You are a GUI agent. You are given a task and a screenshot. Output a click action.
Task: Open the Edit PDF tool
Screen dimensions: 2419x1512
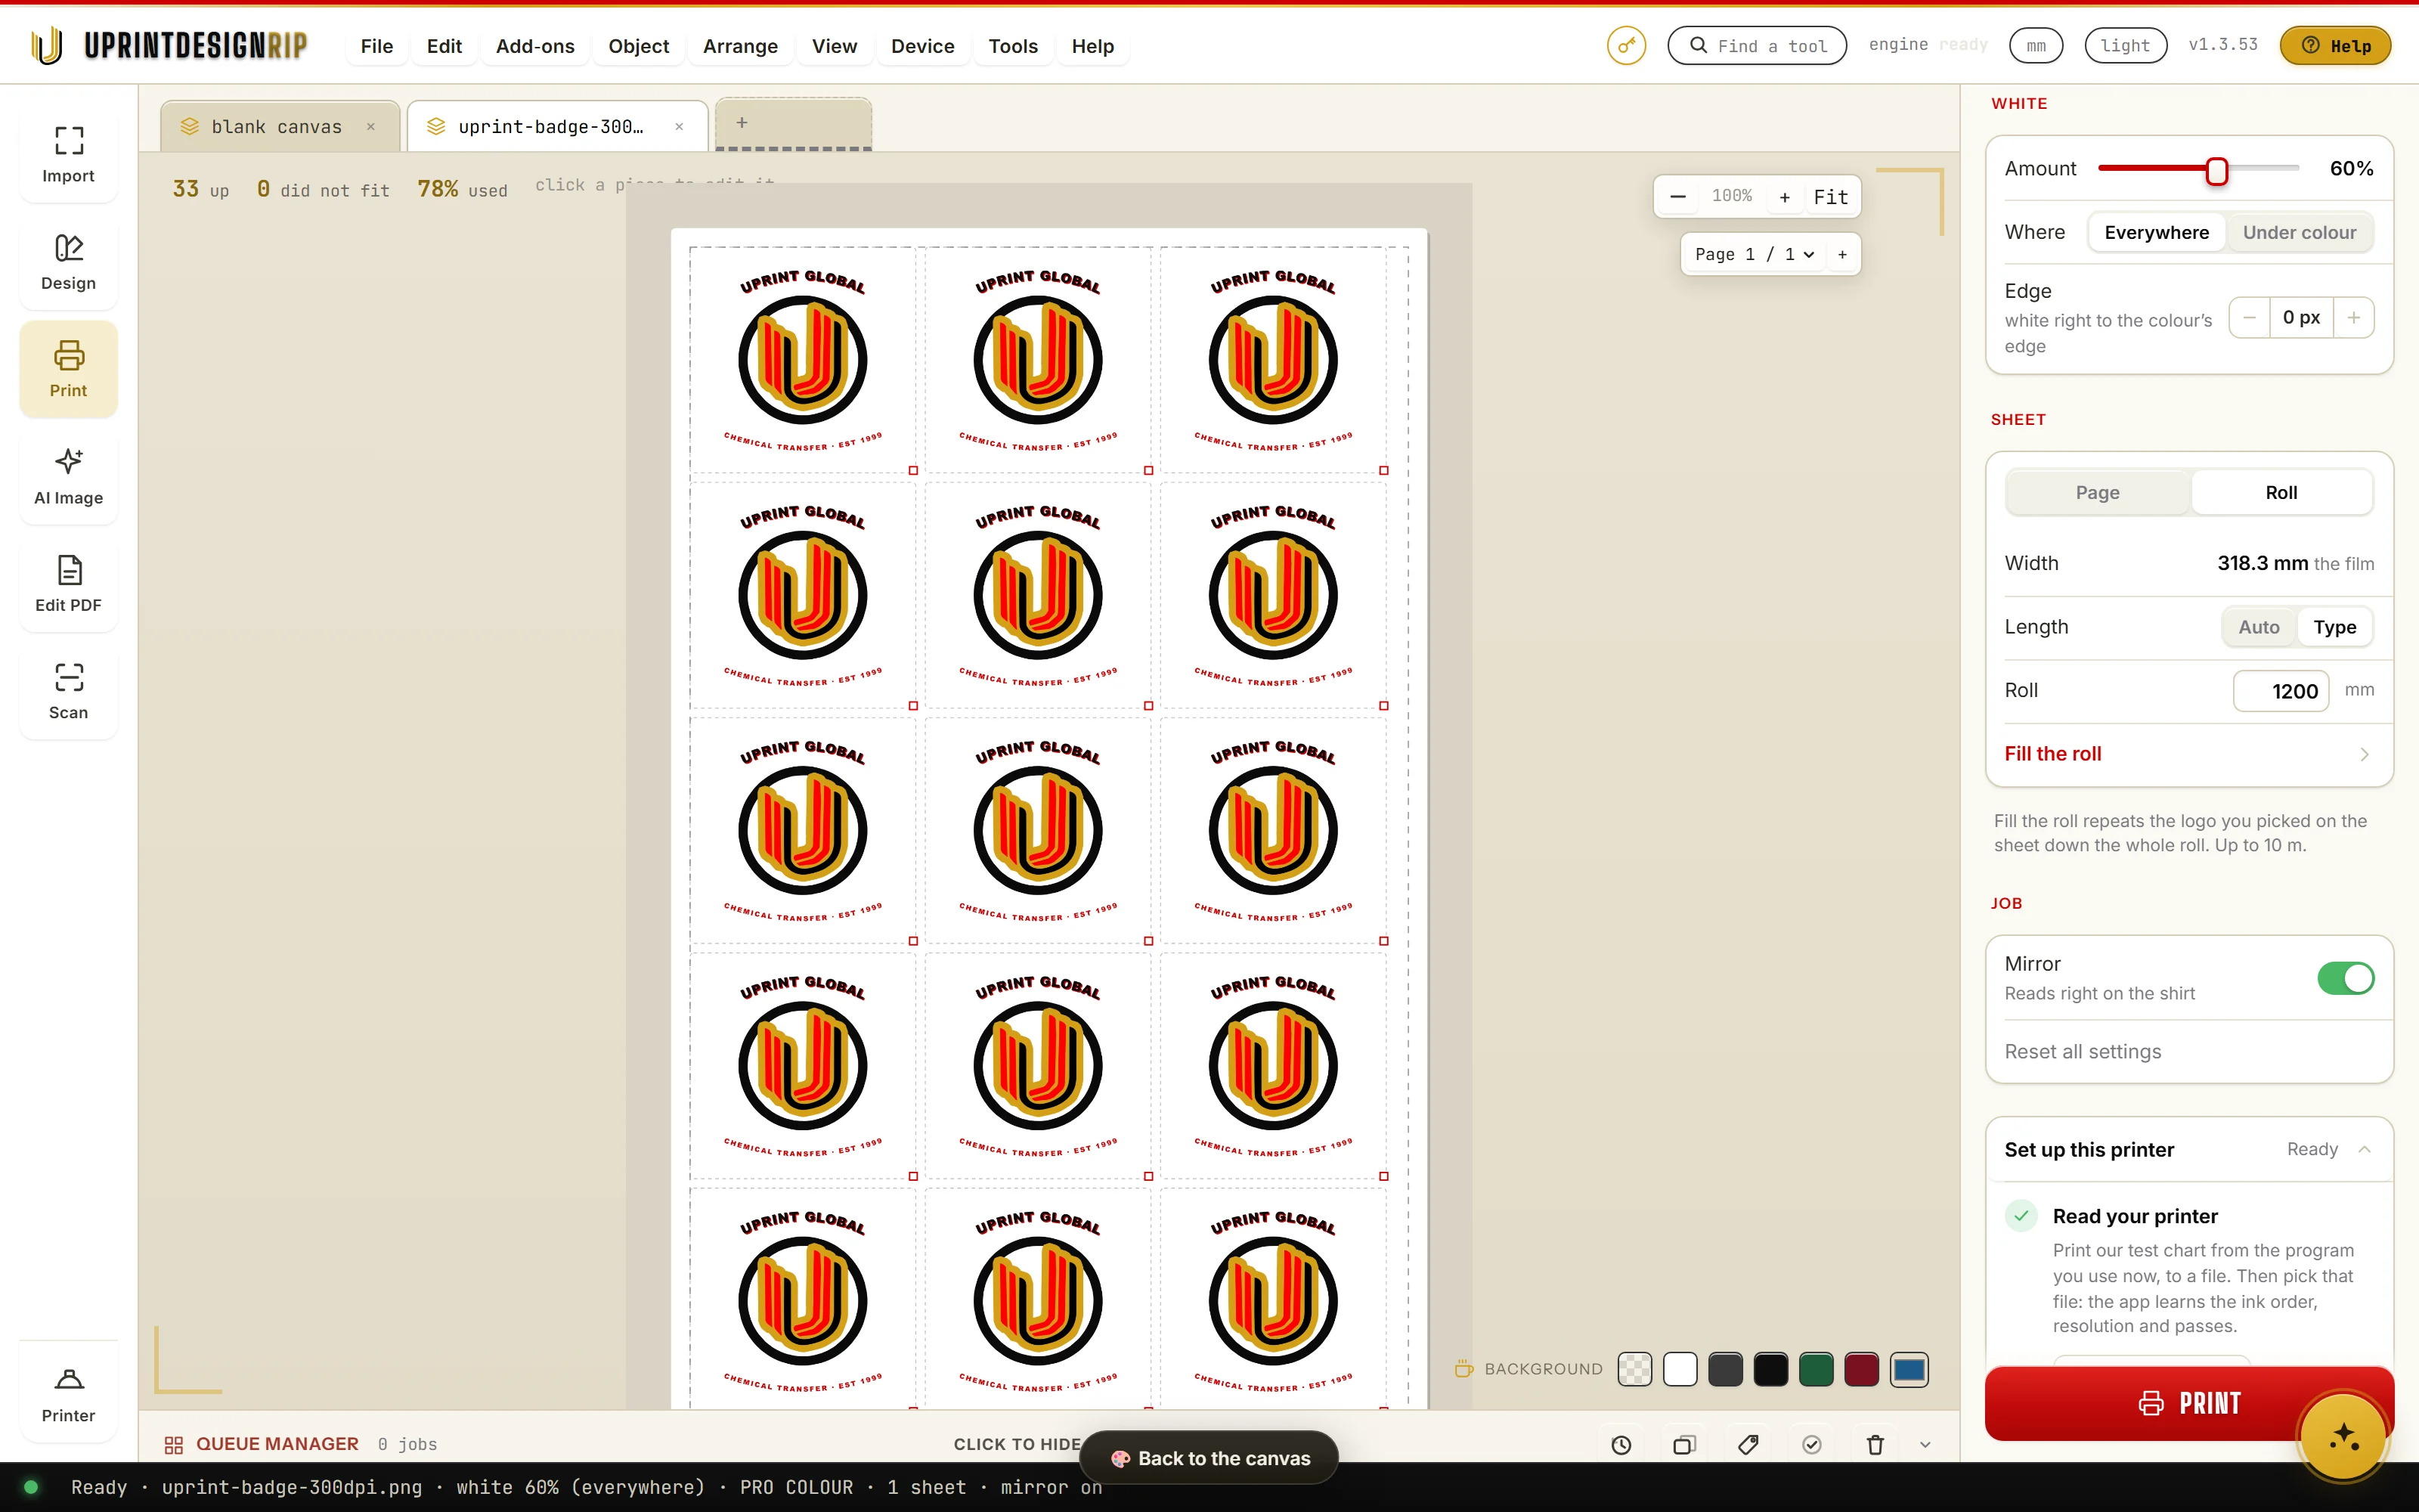[x=68, y=584]
